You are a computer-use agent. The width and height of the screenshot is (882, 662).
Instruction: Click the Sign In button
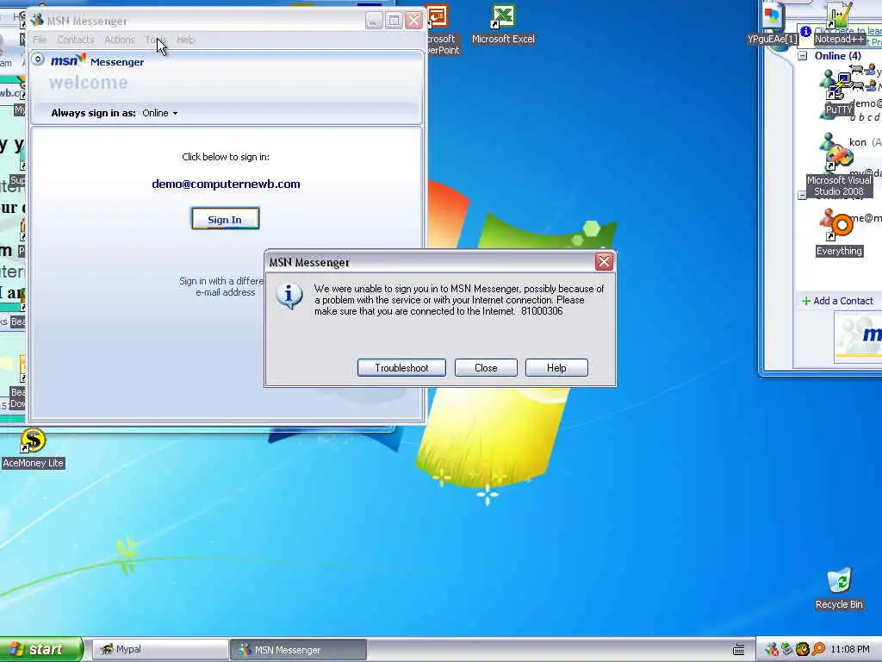point(225,219)
